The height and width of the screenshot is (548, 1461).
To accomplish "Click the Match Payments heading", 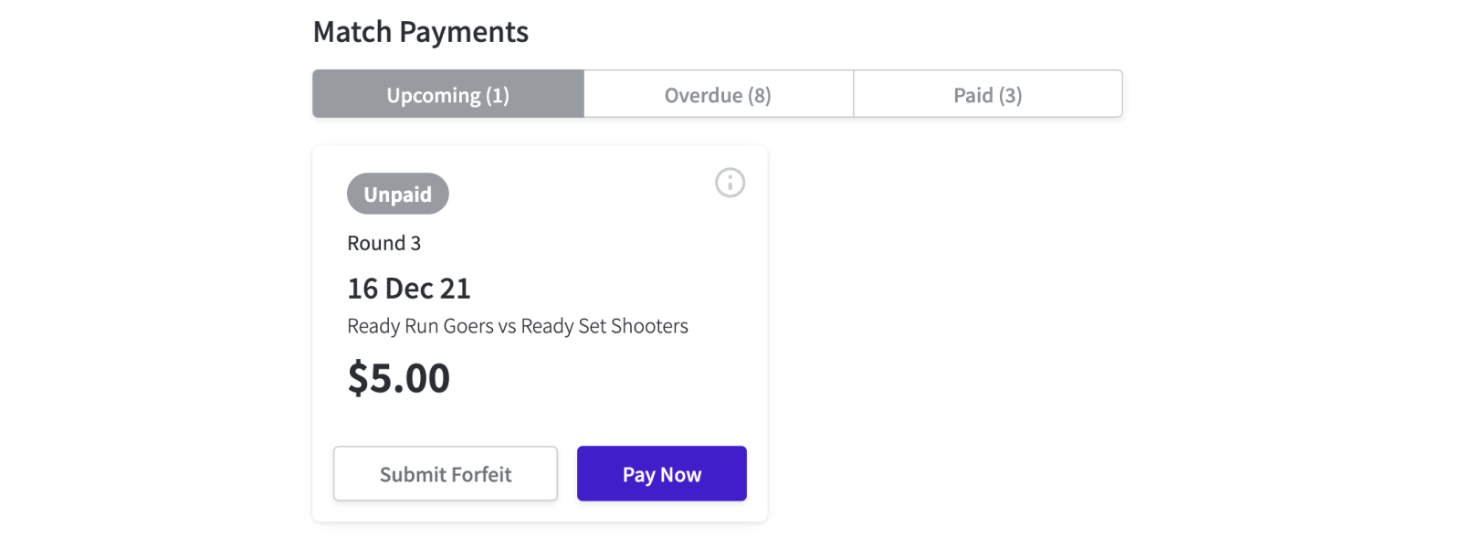I will [421, 32].
